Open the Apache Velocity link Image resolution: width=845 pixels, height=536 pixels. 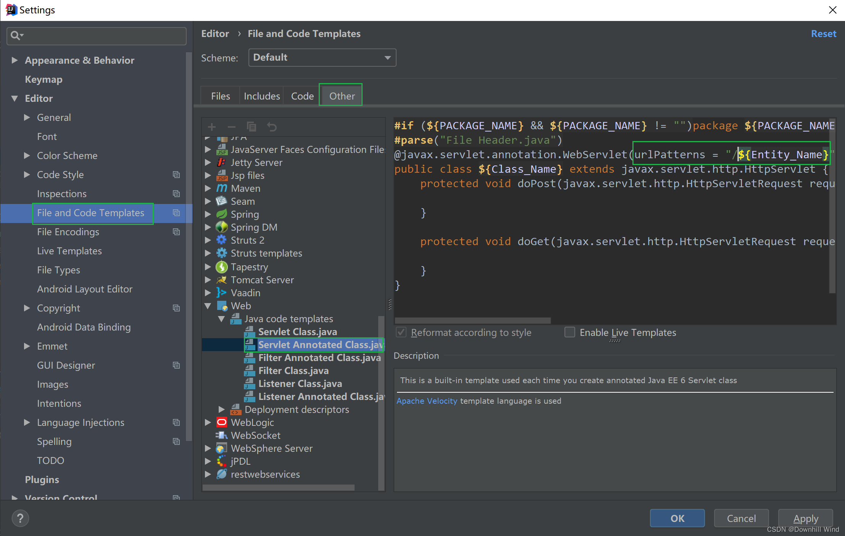tap(427, 401)
